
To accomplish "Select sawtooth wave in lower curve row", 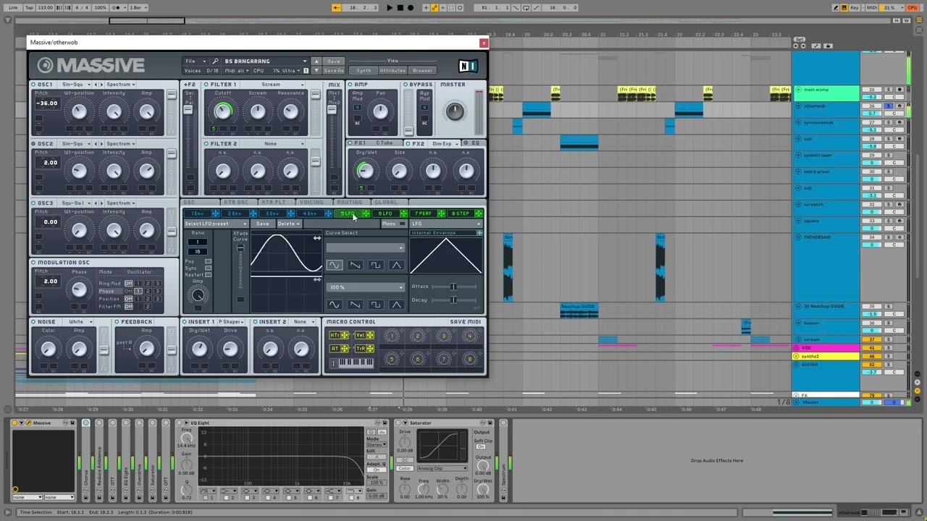I will [x=355, y=305].
